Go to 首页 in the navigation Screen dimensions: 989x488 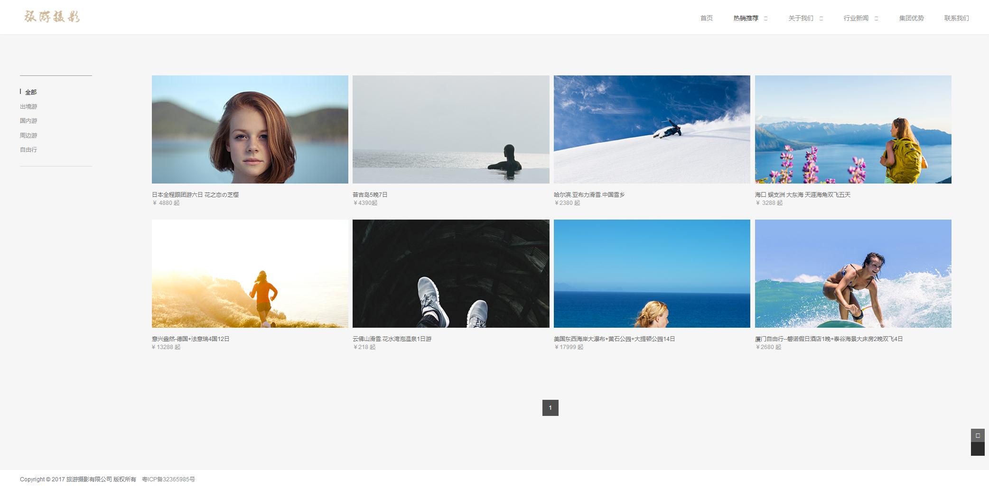point(706,18)
